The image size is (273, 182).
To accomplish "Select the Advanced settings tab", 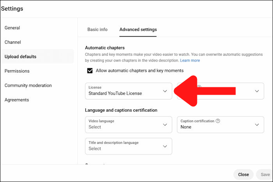I will (138, 29).
